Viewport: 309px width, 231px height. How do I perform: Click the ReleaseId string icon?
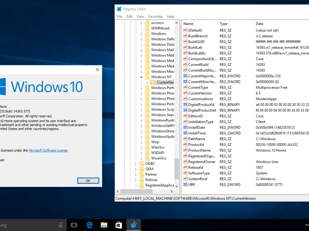point(185,167)
